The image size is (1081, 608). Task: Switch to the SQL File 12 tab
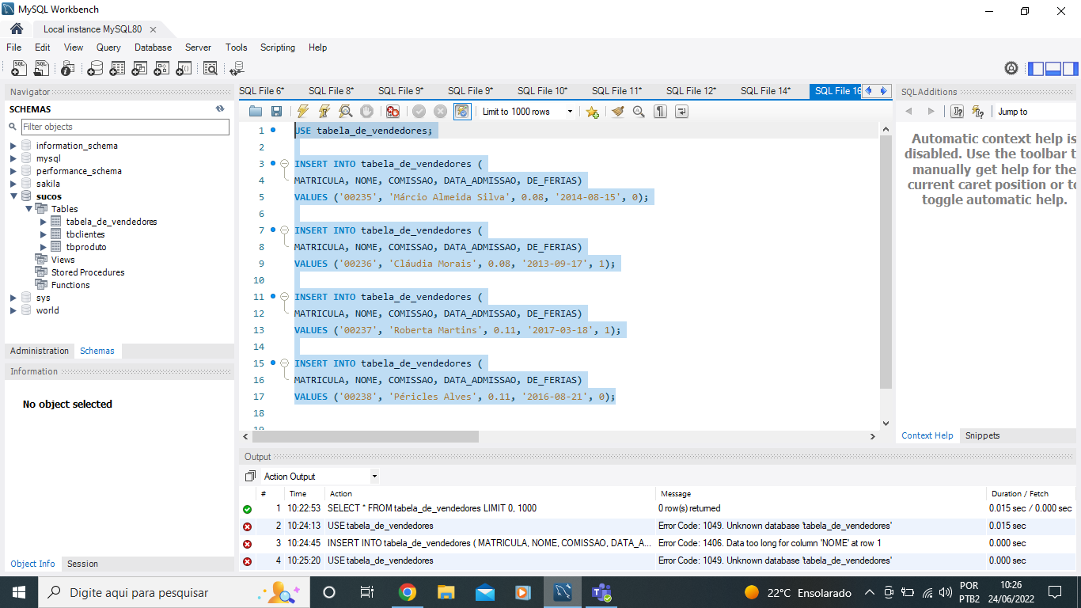tap(691, 91)
